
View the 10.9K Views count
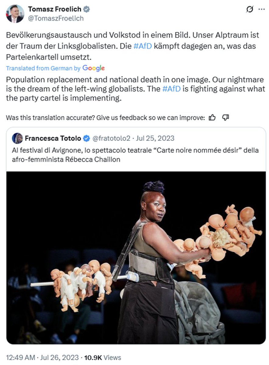[x=103, y=357]
